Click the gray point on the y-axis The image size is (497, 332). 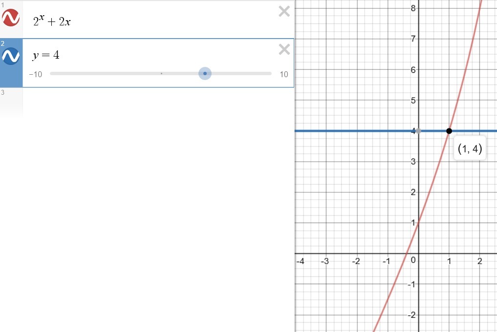(x=418, y=131)
